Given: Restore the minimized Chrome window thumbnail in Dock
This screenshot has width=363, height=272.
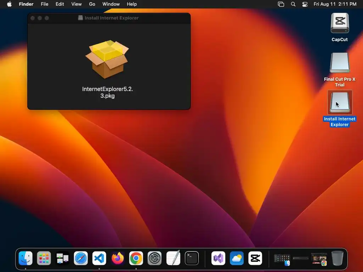Looking at the screenshot, I should (x=319, y=259).
